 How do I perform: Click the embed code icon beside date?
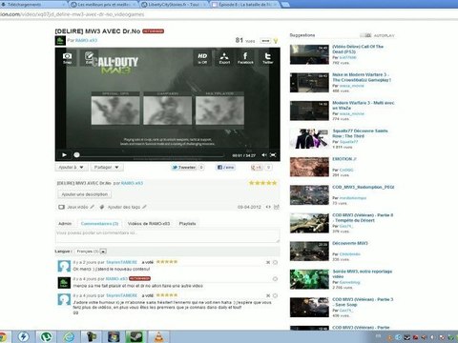click(268, 207)
